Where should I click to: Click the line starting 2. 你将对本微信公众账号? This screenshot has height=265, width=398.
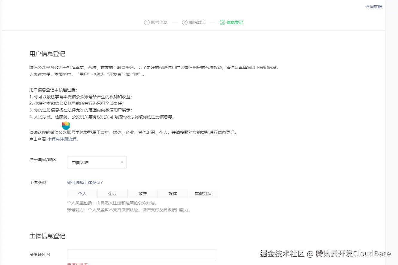[77, 103]
